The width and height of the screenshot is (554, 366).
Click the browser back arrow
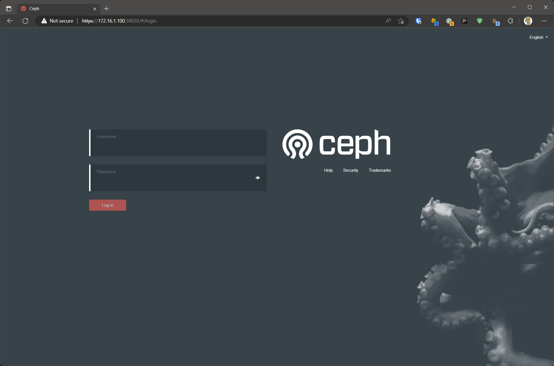coord(10,21)
